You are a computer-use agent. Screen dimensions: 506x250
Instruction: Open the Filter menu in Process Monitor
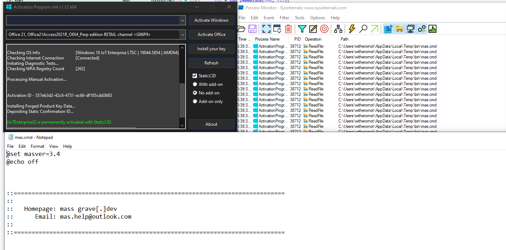coord(284,18)
